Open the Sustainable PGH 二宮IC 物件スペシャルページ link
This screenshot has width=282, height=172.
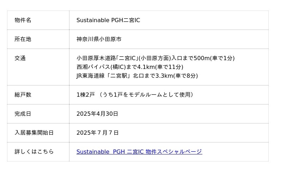(x=139, y=152)
